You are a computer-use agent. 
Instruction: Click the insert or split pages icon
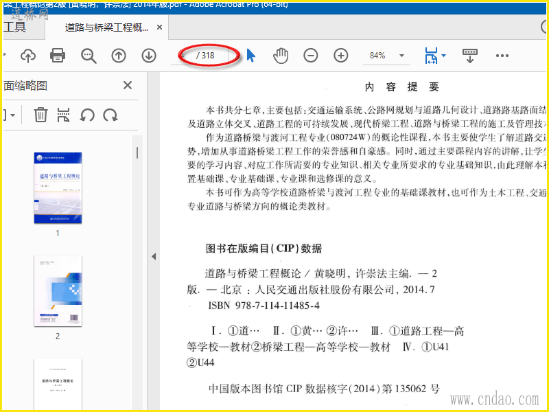(63, 115)
